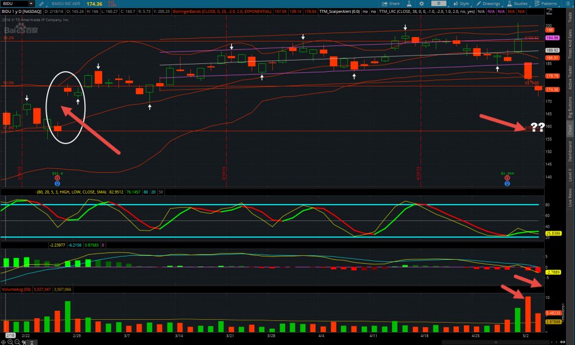Select the Trade side tab
Image resolution: width=575 pixels, height=345 pixels.
(571, 17)
